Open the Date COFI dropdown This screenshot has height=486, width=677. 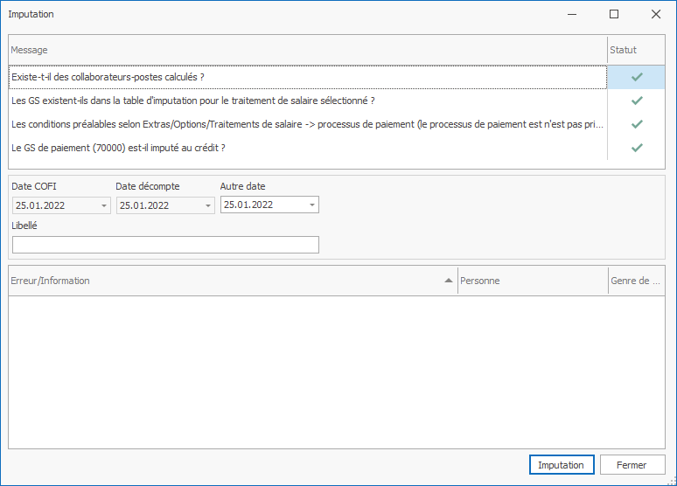(105, 205)
